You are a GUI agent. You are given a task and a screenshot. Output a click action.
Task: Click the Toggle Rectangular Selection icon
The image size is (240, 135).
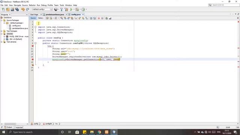click(x=75, y=18)
